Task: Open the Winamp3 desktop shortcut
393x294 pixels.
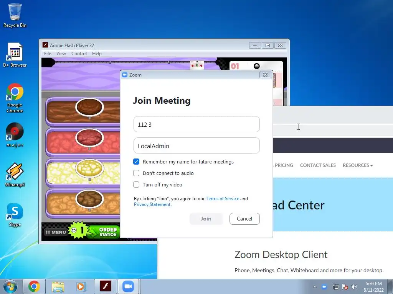Action: [x=15, y=175]
